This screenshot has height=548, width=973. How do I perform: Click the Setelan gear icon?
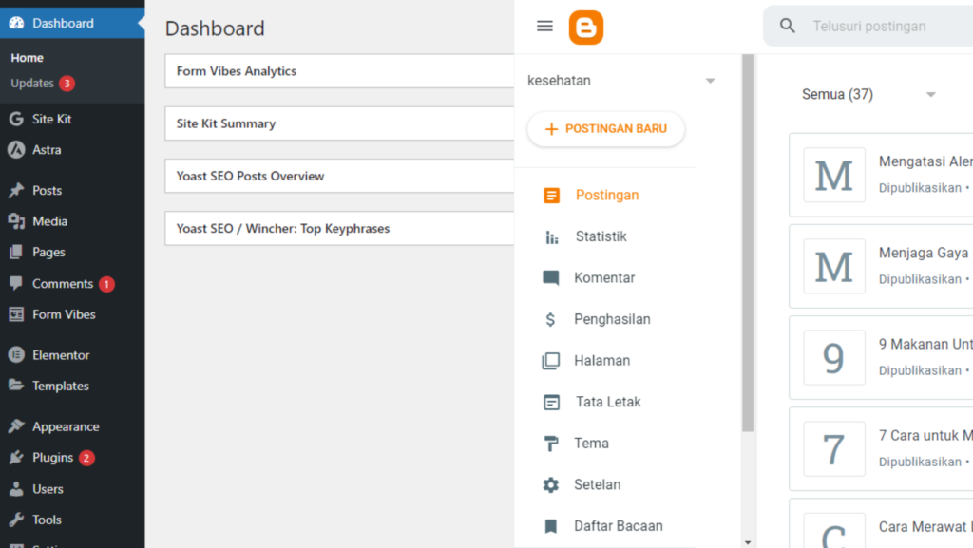(551, 485)
